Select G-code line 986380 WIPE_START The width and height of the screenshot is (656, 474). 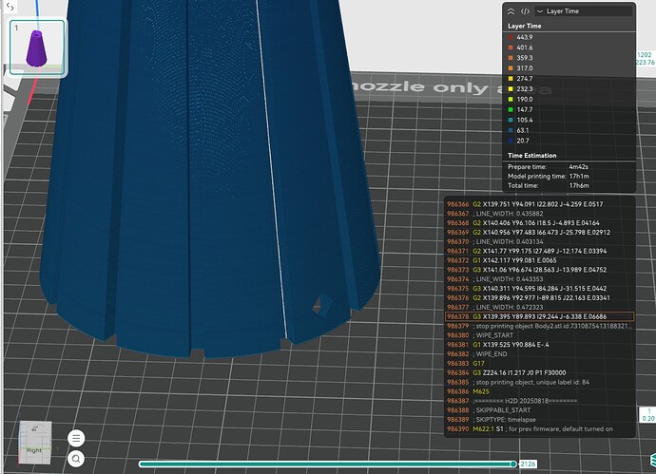540,335
